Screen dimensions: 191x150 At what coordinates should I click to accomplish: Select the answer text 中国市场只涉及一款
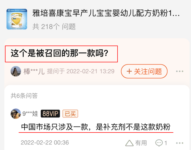tap(55, 127)
